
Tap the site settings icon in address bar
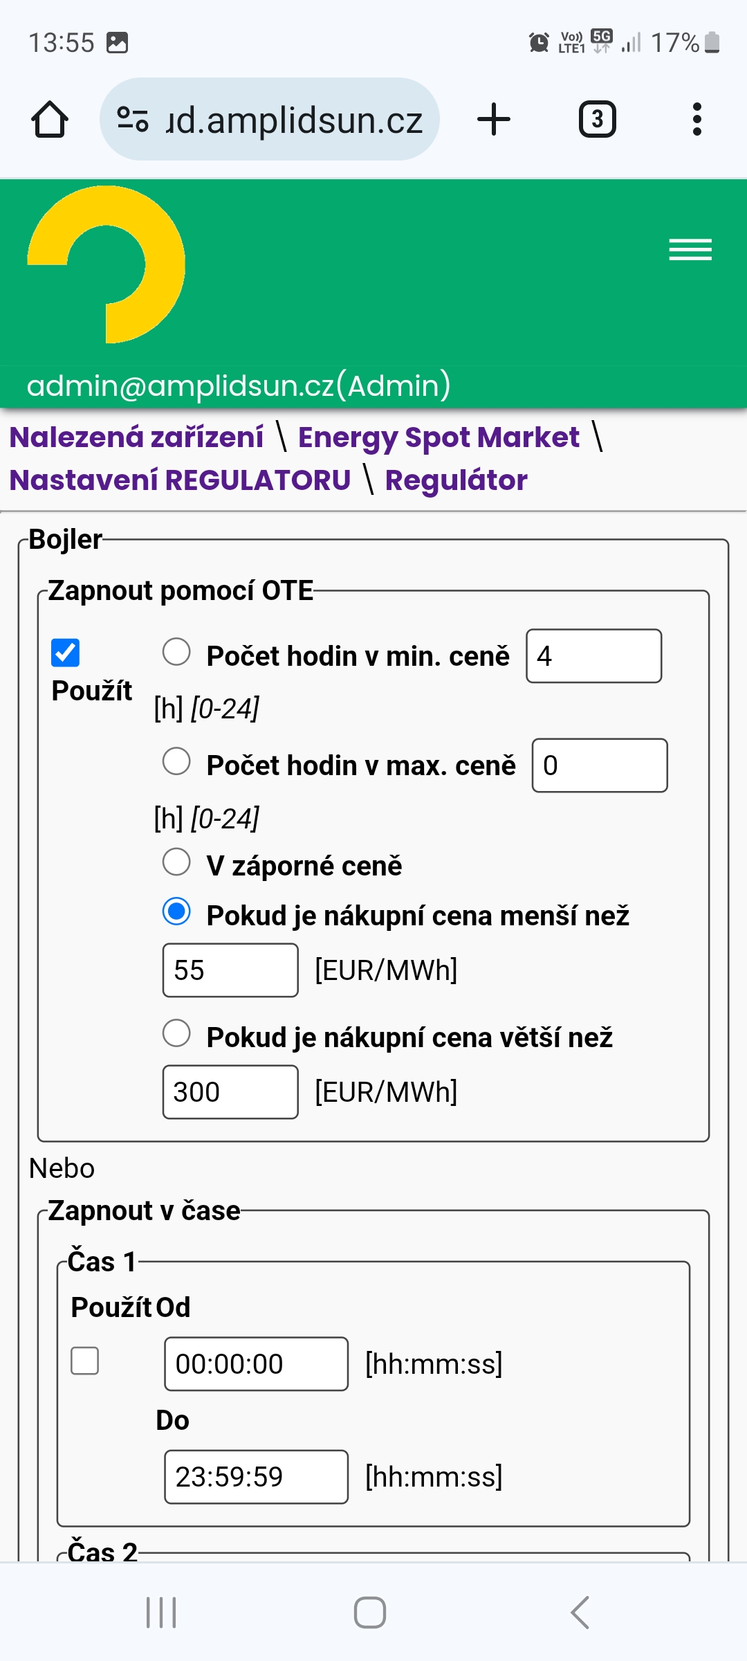[133, 119]
